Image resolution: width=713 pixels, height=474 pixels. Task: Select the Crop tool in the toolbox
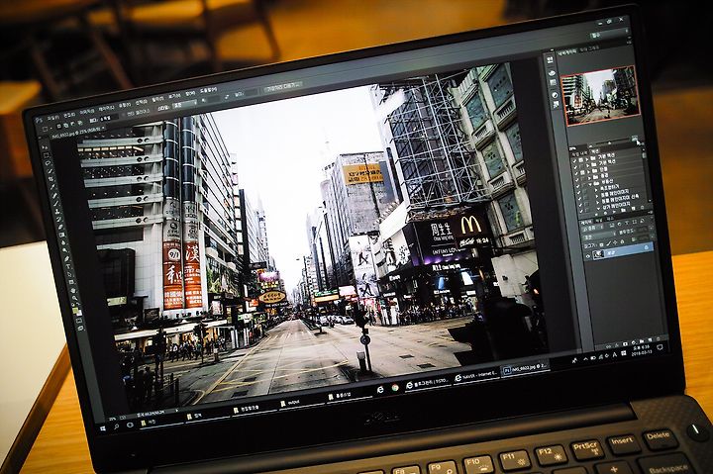(x=51, y=179)
